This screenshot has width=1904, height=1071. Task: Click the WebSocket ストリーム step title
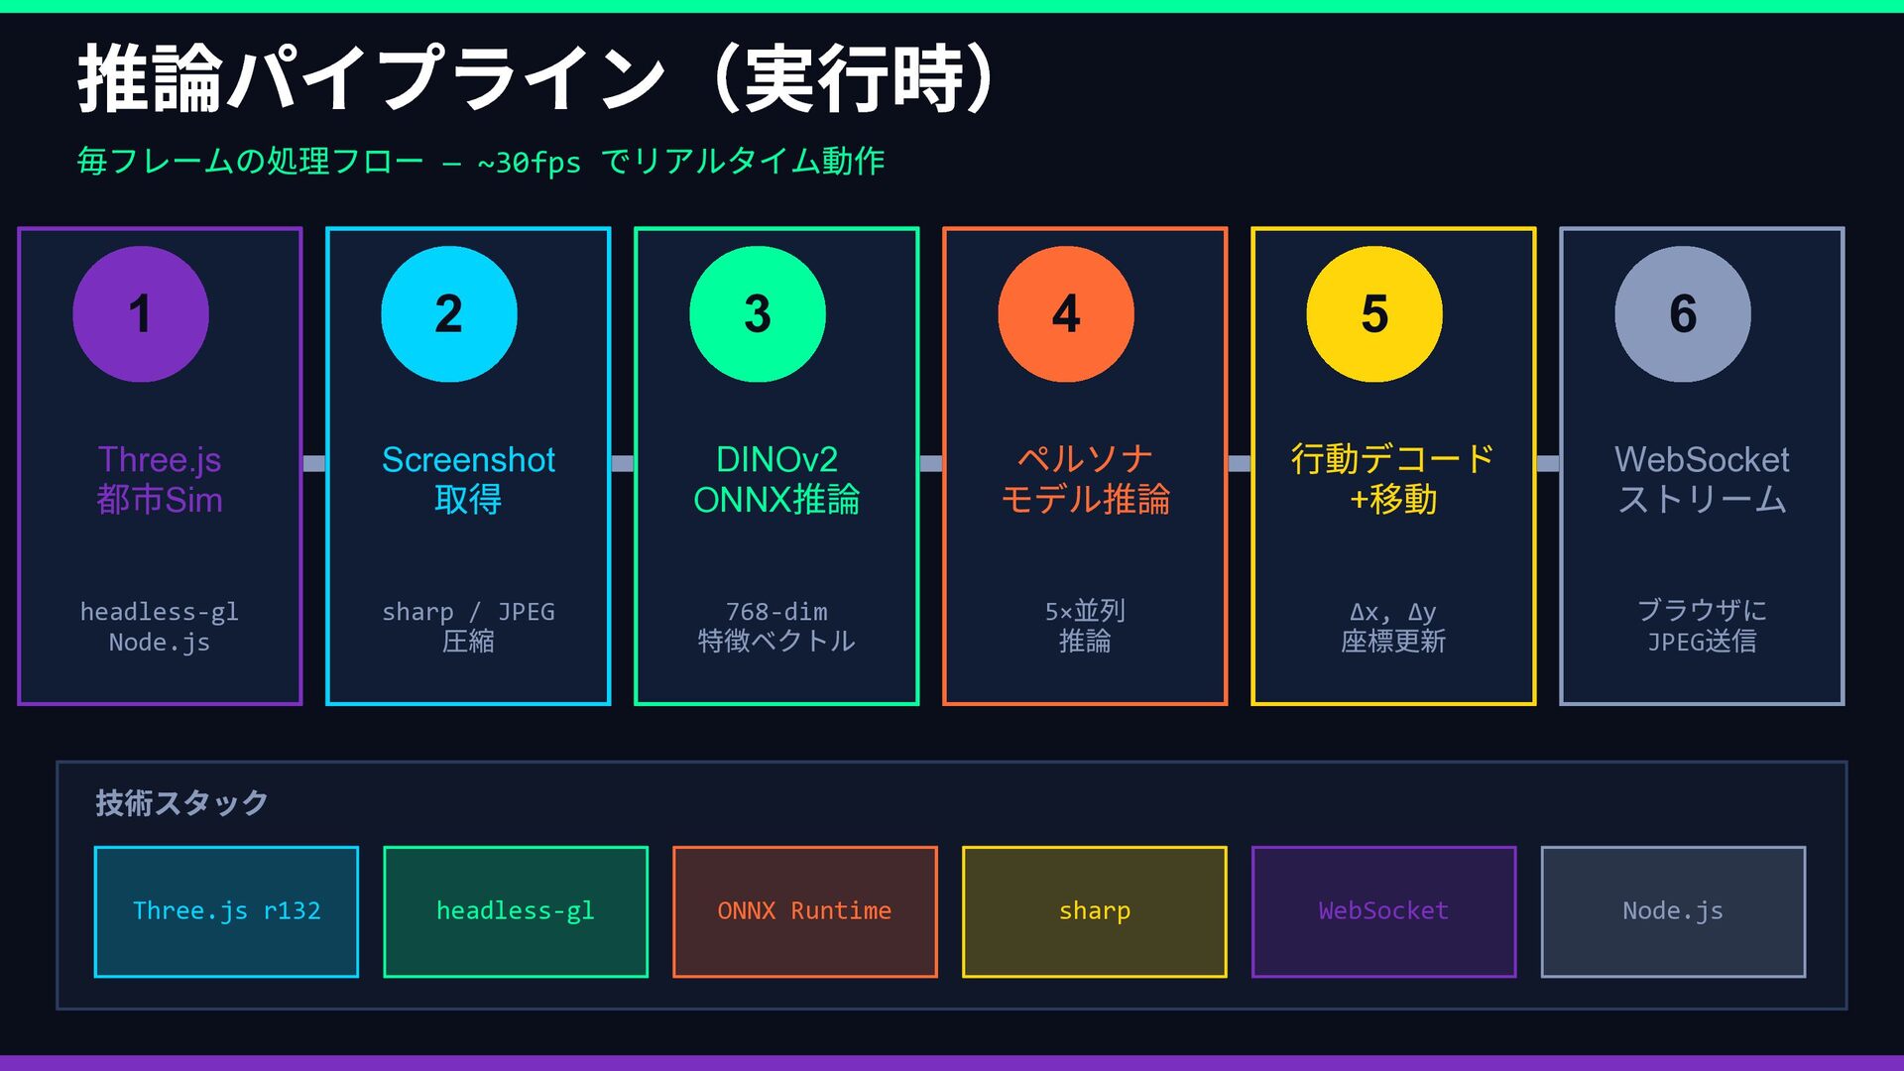pyautogui.click(x=1702, y=479)
